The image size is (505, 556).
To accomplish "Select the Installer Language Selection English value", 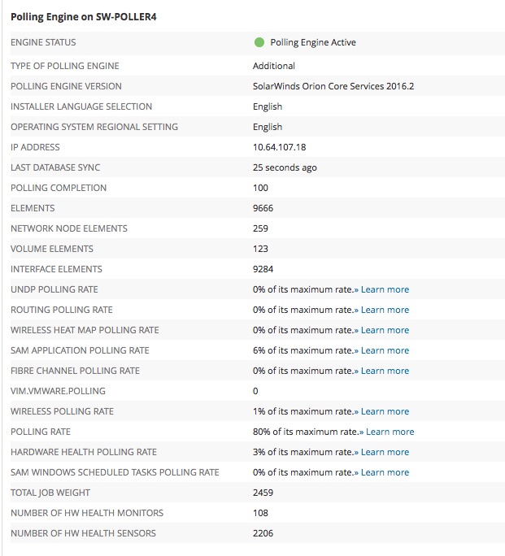I will pyautogui.click(x=268, y=106).
